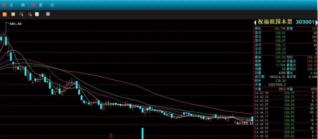Select the 14:45:29 trade tick row
Viewport: 318px width, 139px height.
click(x=286, y=124)
